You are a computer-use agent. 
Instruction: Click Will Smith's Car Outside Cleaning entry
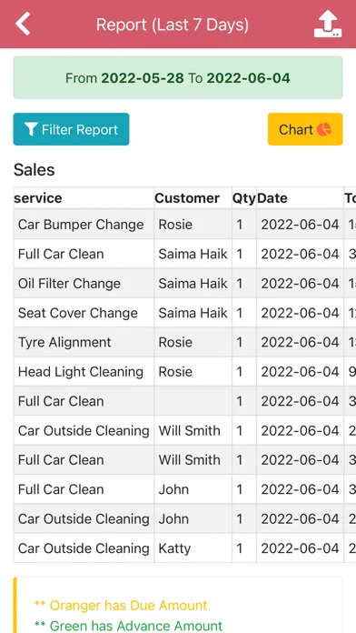pos(178,431)
